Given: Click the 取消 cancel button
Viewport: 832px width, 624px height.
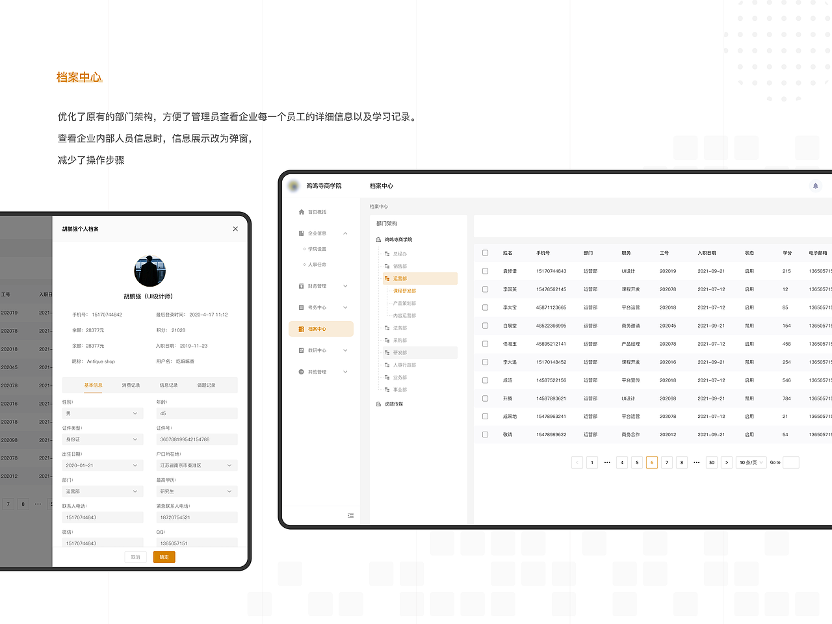Looking at the screenshot, I should point(135,556).
